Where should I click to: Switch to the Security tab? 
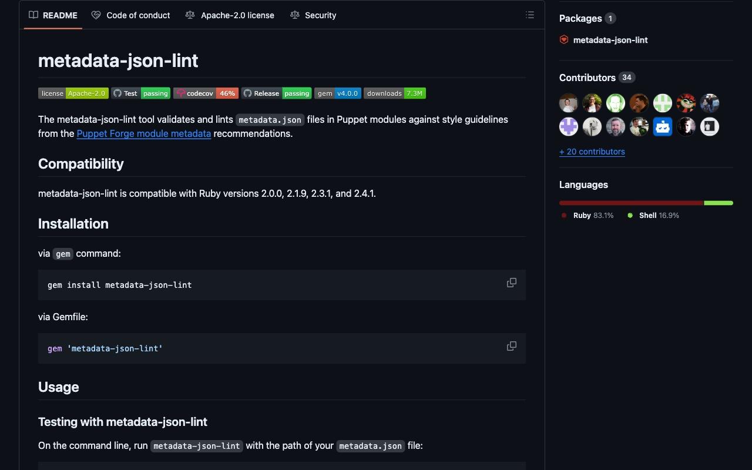[x=313, y=15]
